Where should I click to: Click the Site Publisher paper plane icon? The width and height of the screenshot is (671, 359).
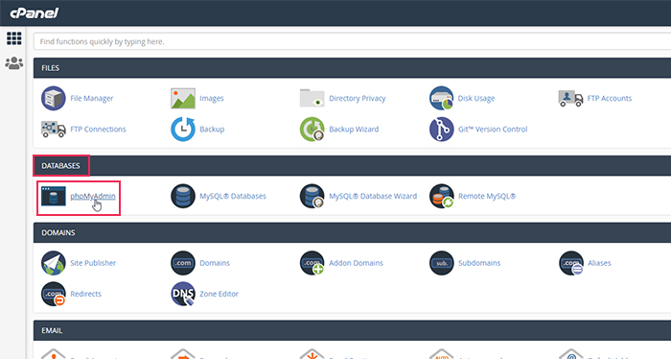(x=54, y=263)
